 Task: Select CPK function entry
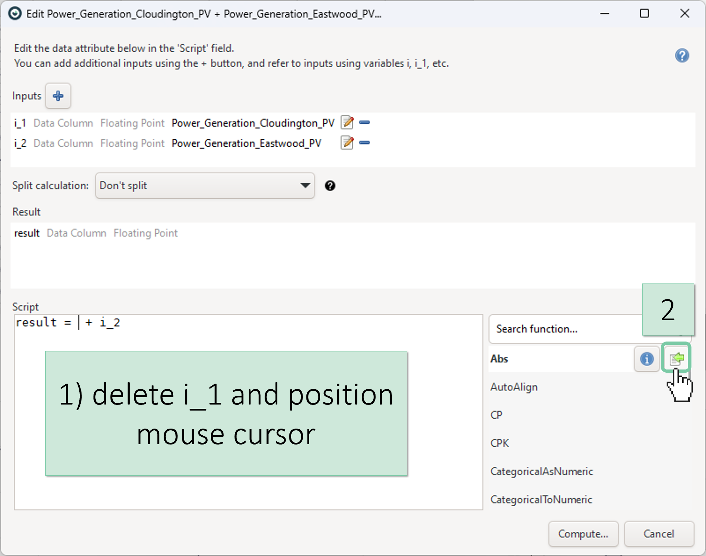point(499,443)
